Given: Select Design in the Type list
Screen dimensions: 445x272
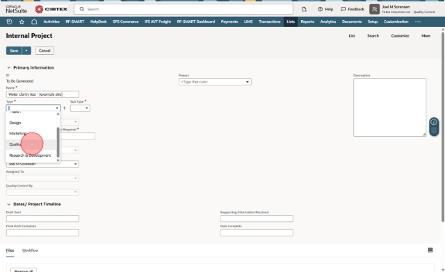Looking at the screenshot, I should pos(31,123).
